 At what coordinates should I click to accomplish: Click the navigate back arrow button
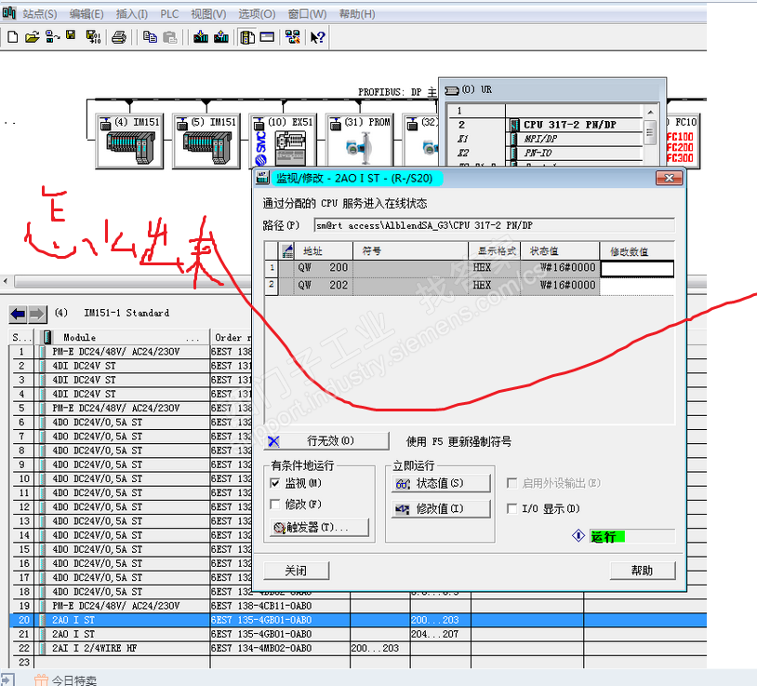click(x=19, y=314)
